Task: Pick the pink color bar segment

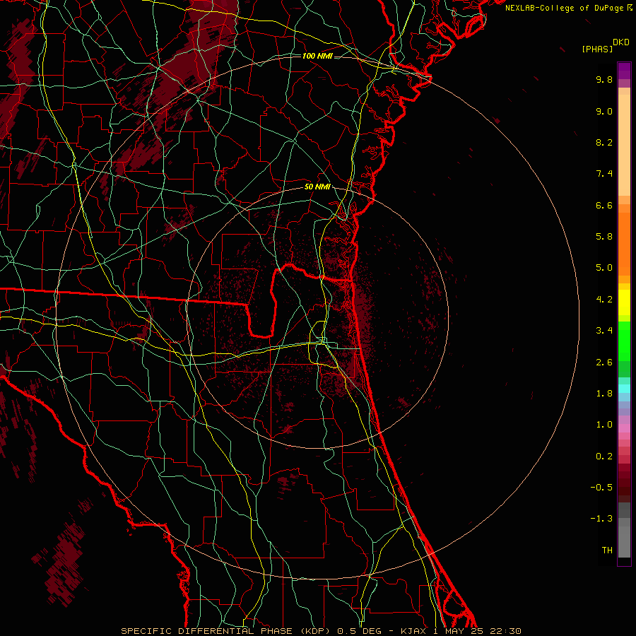Action: click(624, 428)
